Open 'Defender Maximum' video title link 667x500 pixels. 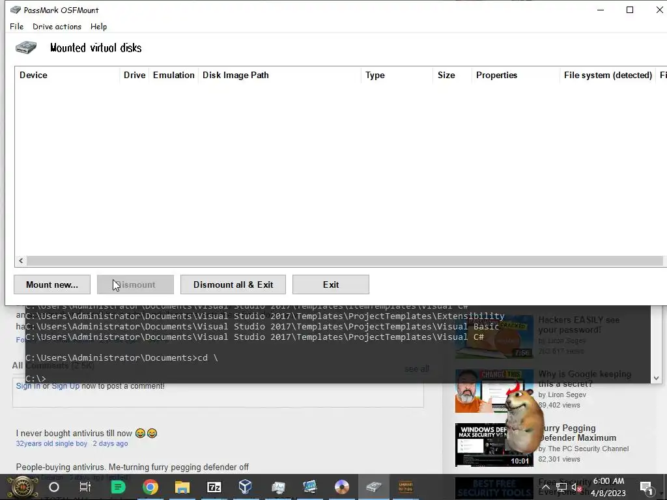tap(577, 433)
